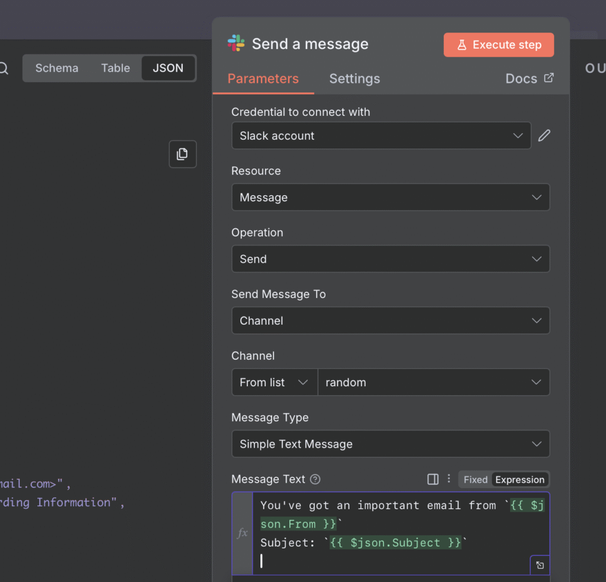Screen dimensions: 606x582
Task: Open the Resource dropdown showing Message
Action: coord(391,198)
